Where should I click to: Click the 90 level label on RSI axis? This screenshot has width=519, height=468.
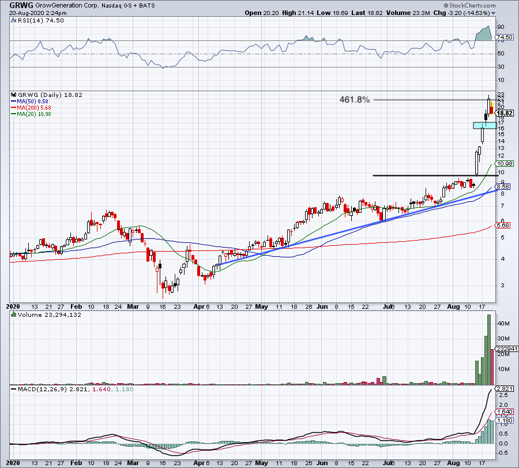(501, 27)
